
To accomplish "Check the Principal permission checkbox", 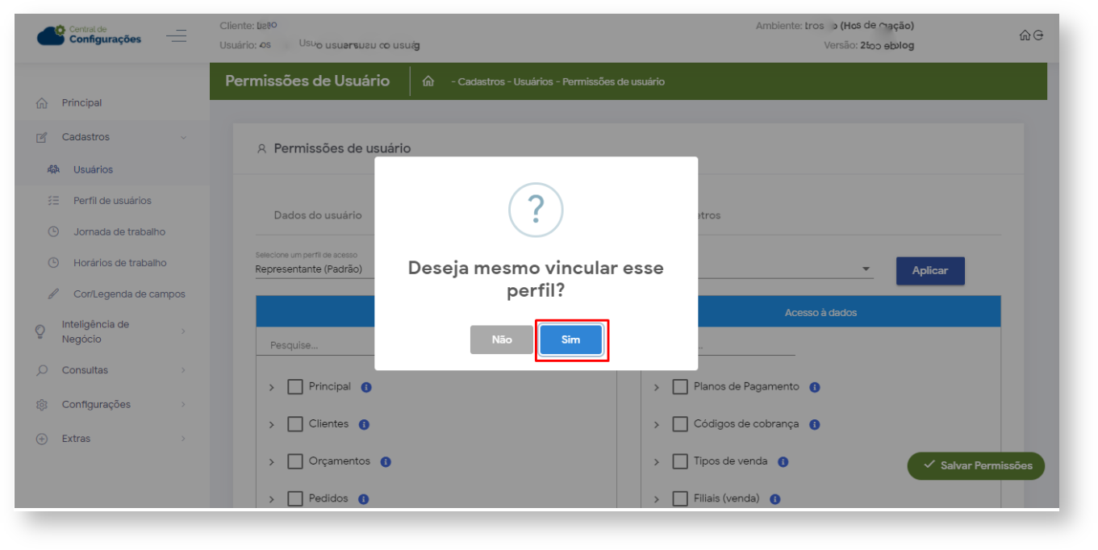I will [x=295, y=387].
